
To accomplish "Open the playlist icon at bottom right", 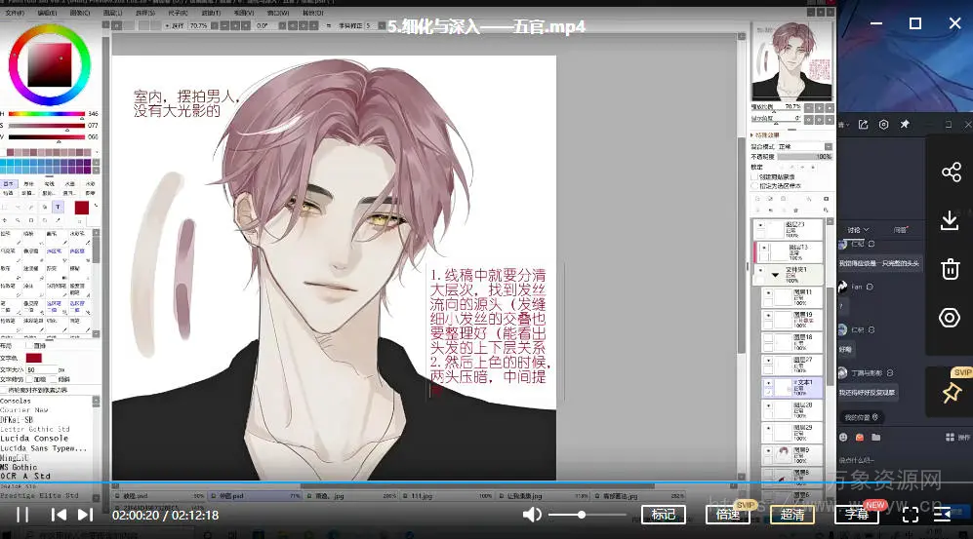I will point(942,515).
